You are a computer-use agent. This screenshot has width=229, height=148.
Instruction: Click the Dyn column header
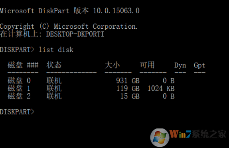pyautogui.click(x=180, y=65)
